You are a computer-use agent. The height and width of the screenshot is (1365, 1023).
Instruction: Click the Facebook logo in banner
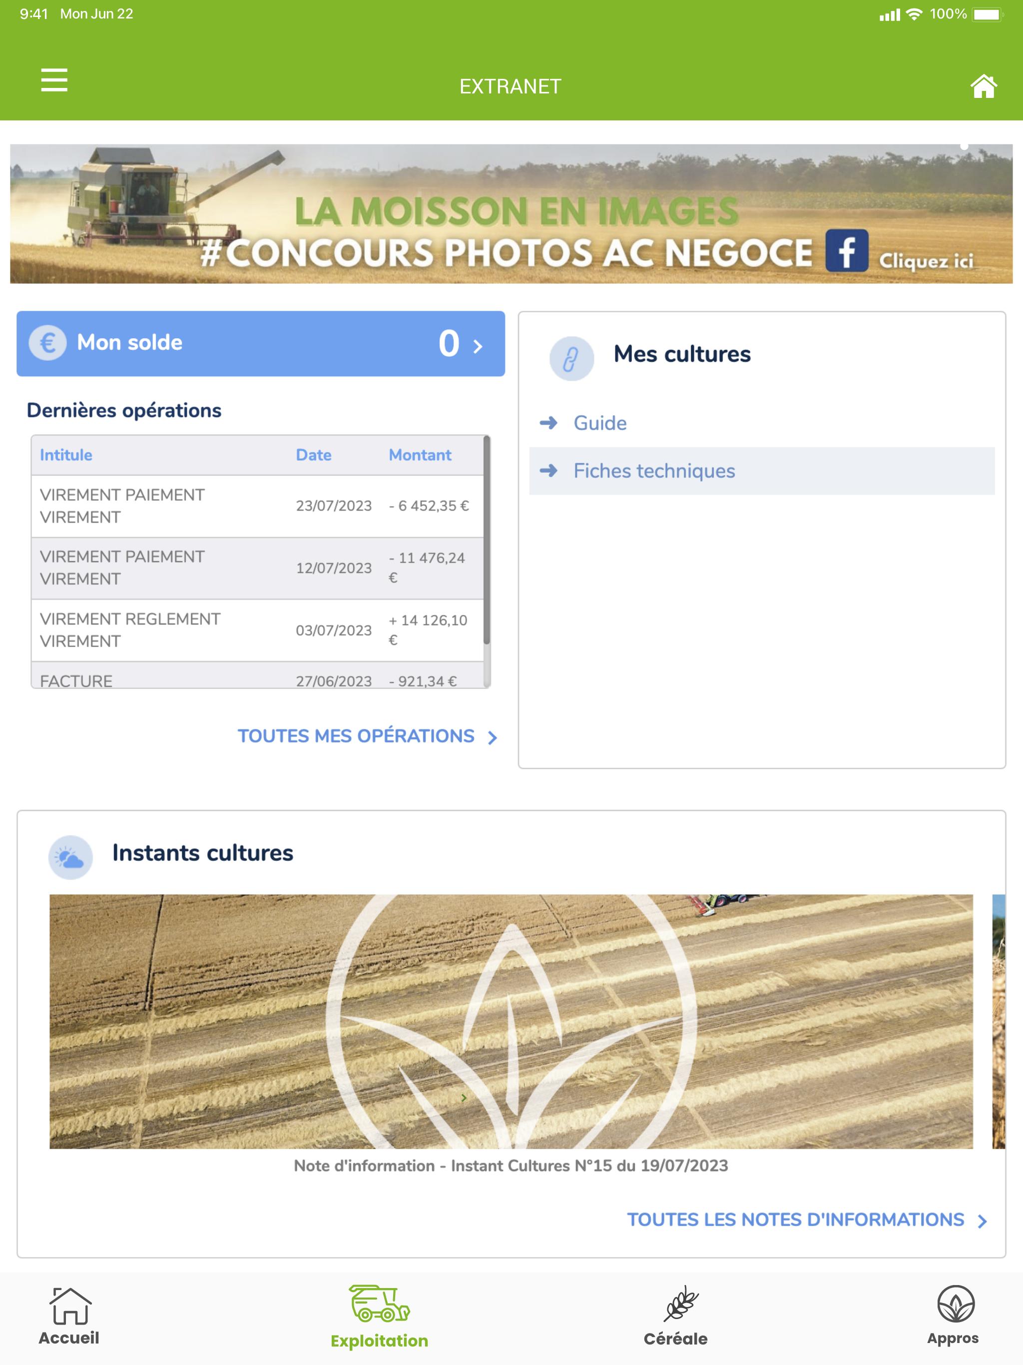(x=847, y=251)
